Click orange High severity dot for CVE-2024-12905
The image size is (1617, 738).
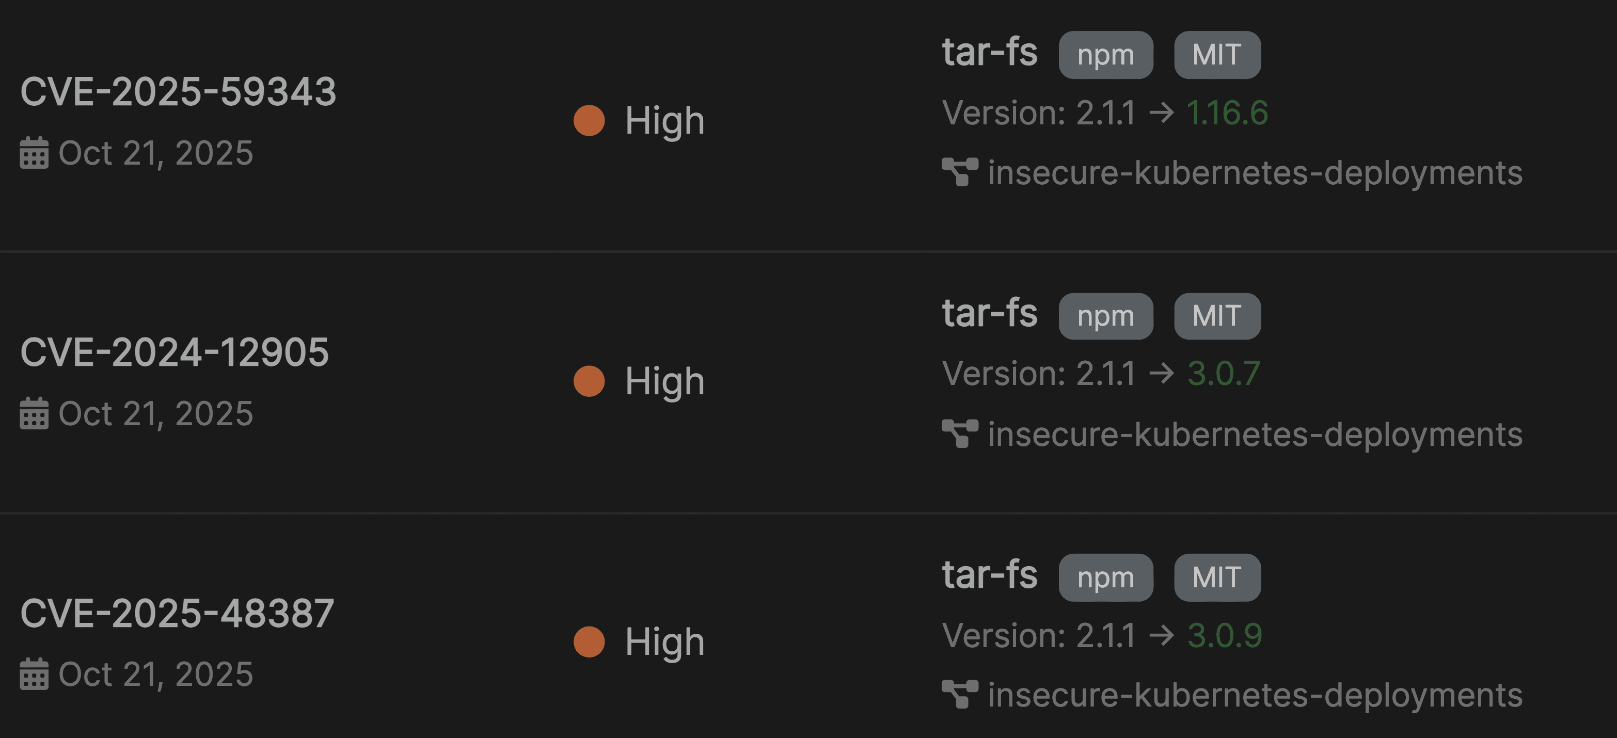point(589,381)
